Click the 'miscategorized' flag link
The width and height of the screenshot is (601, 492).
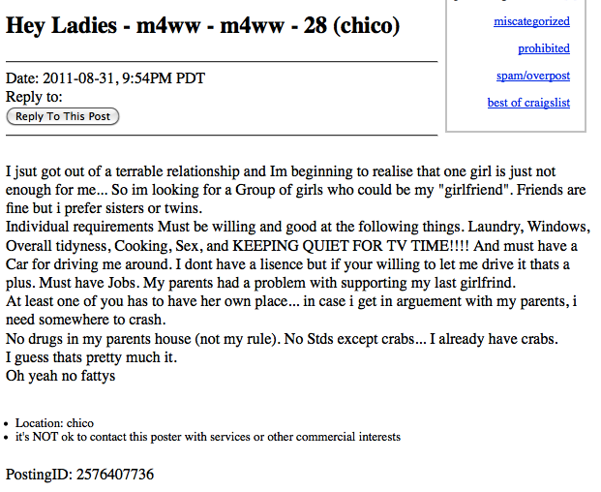531,21
